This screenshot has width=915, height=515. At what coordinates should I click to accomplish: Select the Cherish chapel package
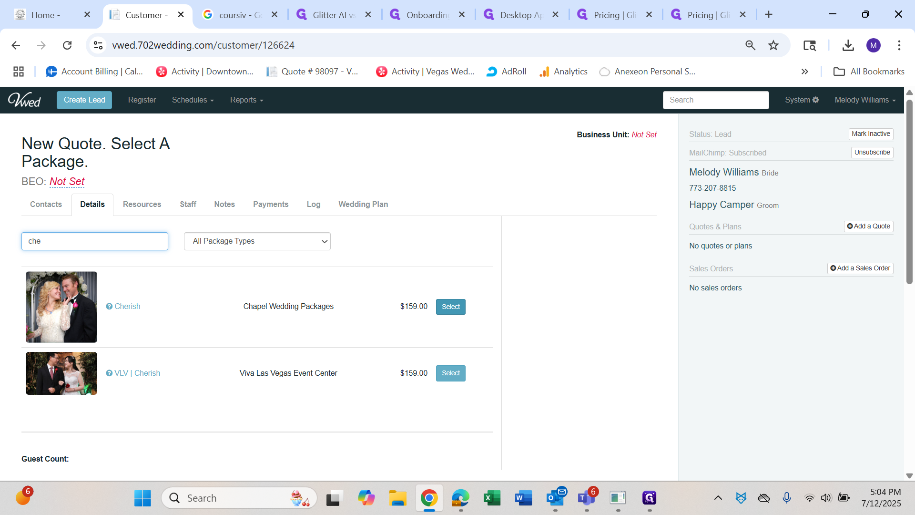pyautogui.click(x=450, y=307)
